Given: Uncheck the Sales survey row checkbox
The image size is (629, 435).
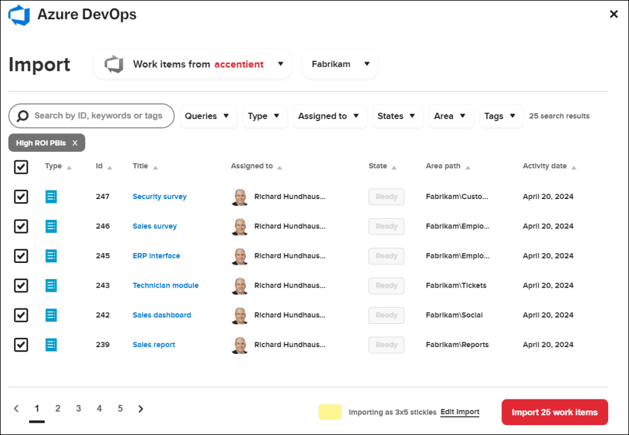Looking at the screenshot, I should 21,226.
